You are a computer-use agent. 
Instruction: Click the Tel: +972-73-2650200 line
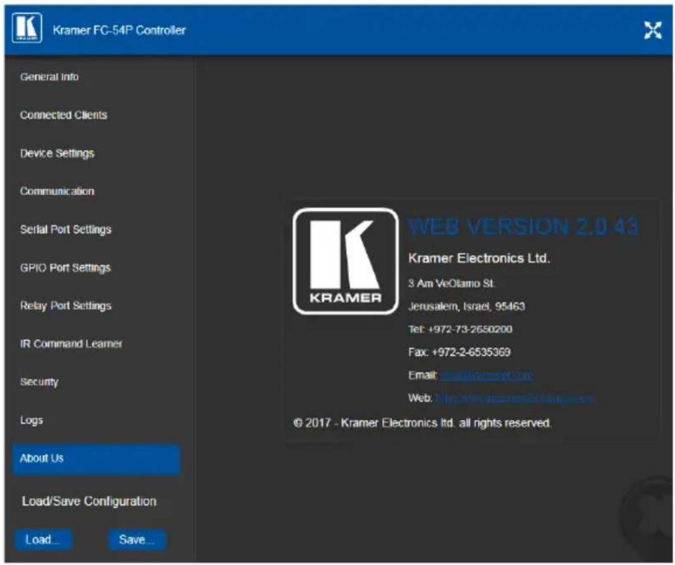tap(460, 330)
